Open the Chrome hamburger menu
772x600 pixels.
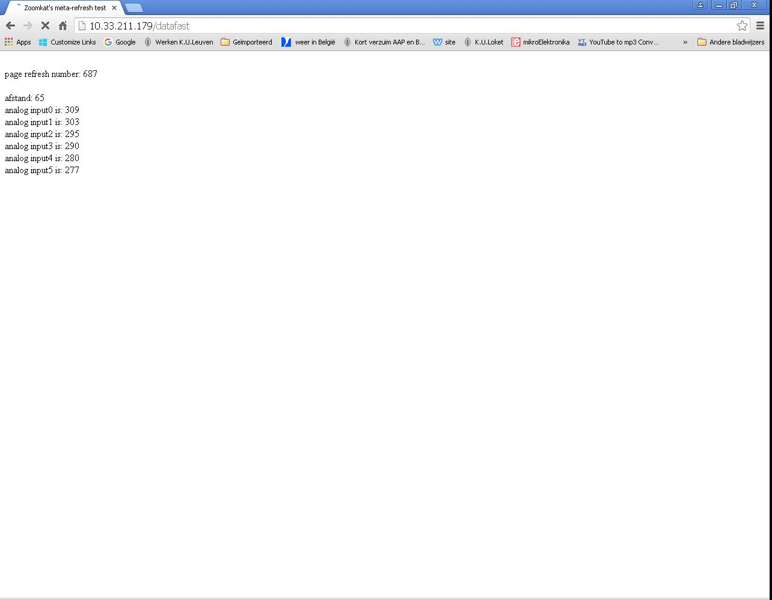760,26
